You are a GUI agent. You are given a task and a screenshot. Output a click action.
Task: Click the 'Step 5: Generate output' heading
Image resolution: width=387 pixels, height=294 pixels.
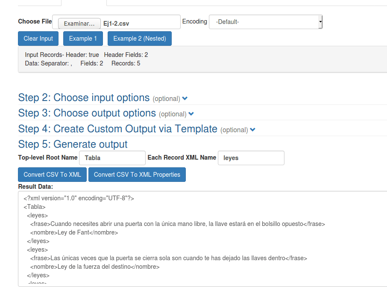coord(73,144)
